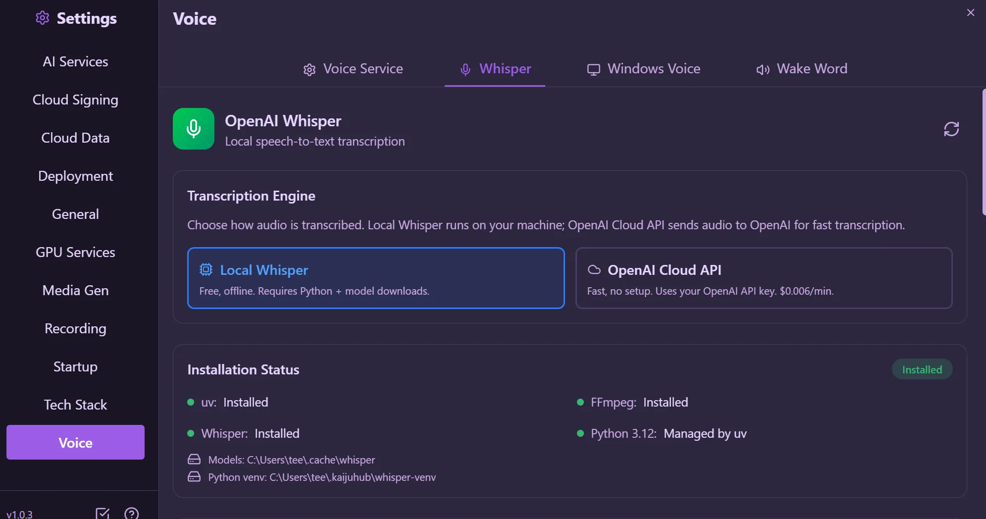This screenshot has width=986, height=519.
Task: Open the Deployment section
Action: click(75, 176)
